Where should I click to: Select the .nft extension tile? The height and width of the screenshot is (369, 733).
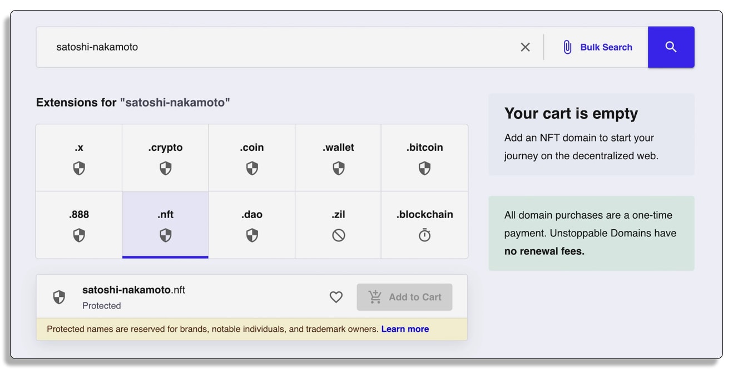[165, 225]
